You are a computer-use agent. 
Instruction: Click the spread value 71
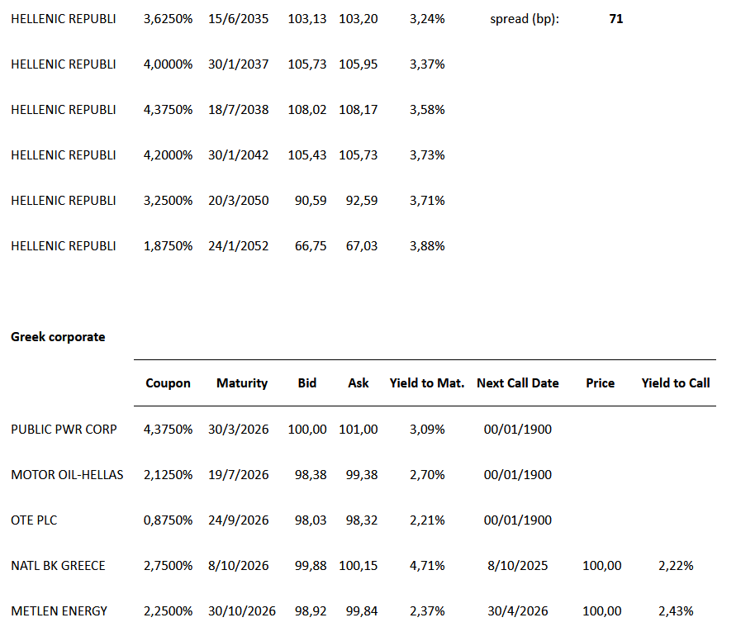click(x=615, y=18)
